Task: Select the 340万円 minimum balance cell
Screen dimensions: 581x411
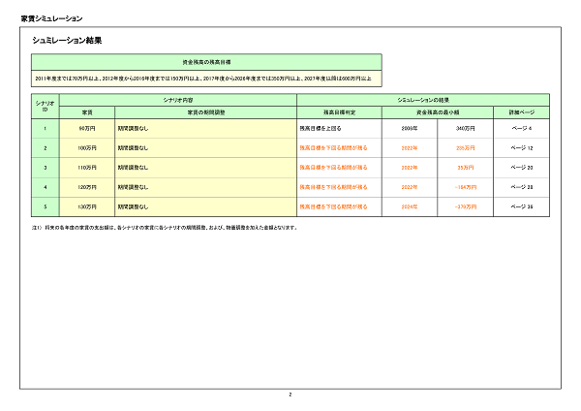Action: tap(465, 128)
